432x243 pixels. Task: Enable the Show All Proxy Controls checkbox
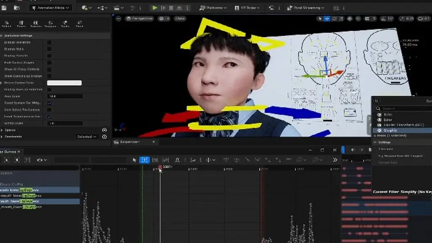pos(49,70)
